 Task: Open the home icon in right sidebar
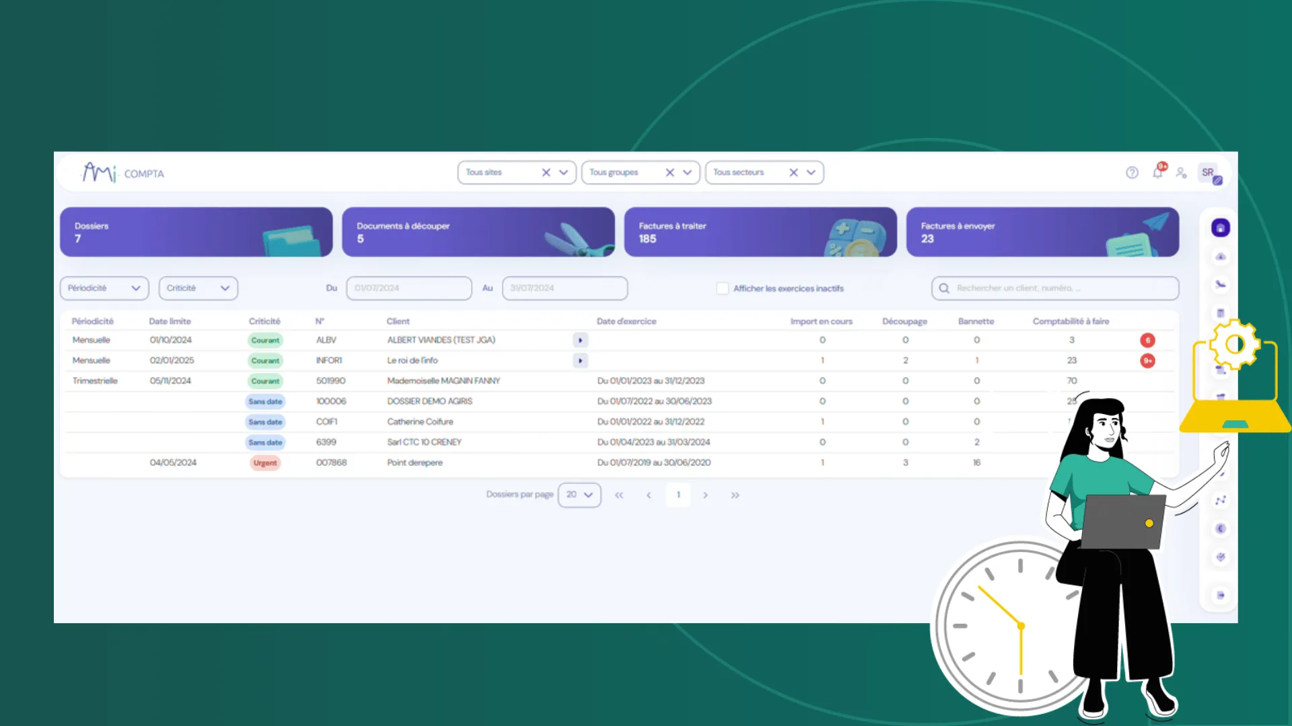1220,228
